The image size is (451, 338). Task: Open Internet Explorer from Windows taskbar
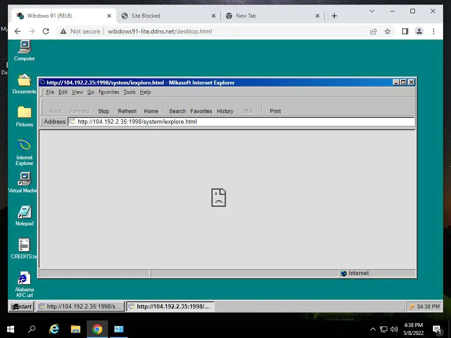pos(54,329)
